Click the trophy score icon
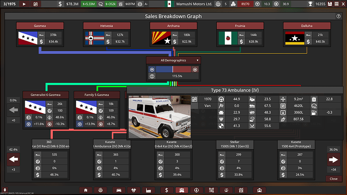Screen dimensions: 347x195 310,4
